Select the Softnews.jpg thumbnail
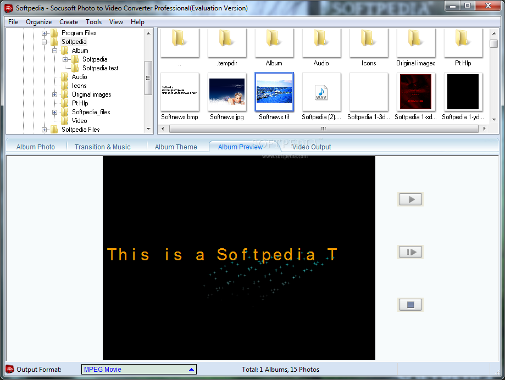 click(227, 92)
